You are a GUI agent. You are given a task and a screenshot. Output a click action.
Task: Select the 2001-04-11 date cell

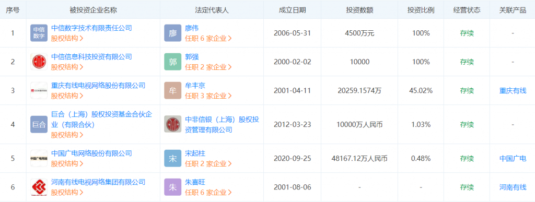[293, 91]
